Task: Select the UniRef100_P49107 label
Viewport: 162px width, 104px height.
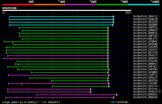Action: point(145,55)
